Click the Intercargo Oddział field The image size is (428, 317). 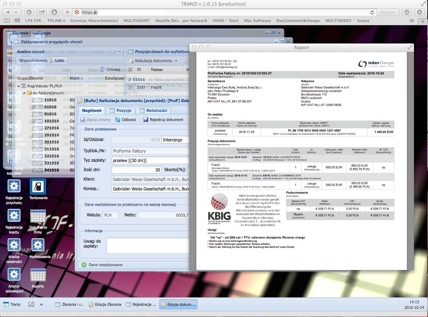[176, 140]
